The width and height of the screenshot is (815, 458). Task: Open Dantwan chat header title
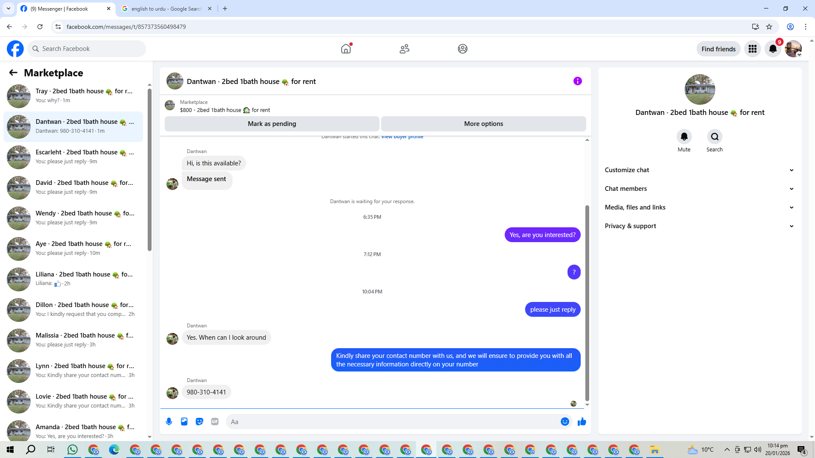(x=251, y=81)
